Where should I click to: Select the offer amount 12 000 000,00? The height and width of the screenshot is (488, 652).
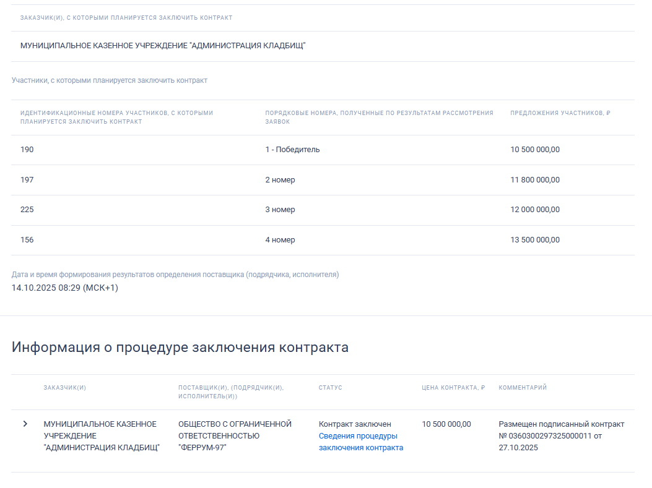534,210
